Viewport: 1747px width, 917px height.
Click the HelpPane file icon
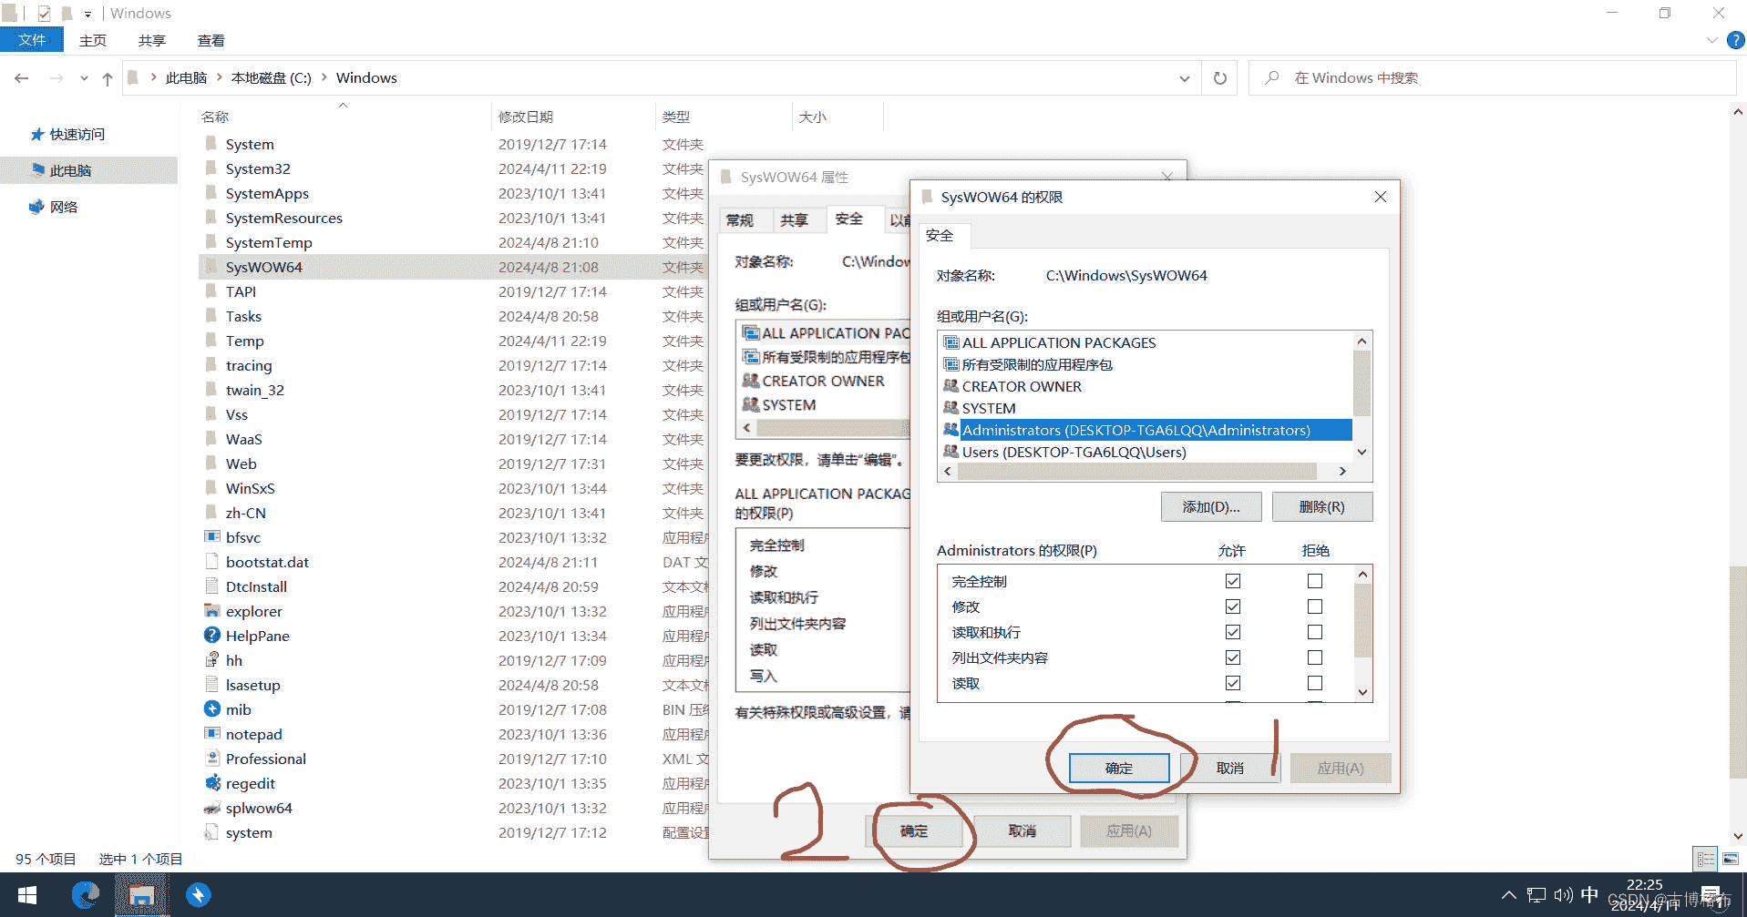212,636
